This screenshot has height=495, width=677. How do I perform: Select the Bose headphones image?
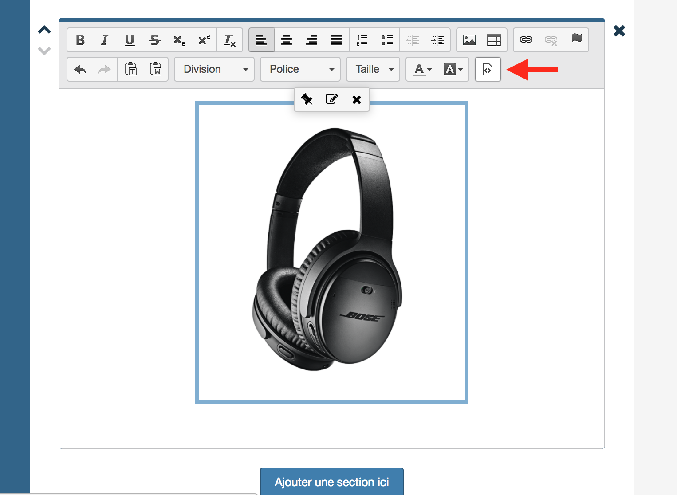332,252
